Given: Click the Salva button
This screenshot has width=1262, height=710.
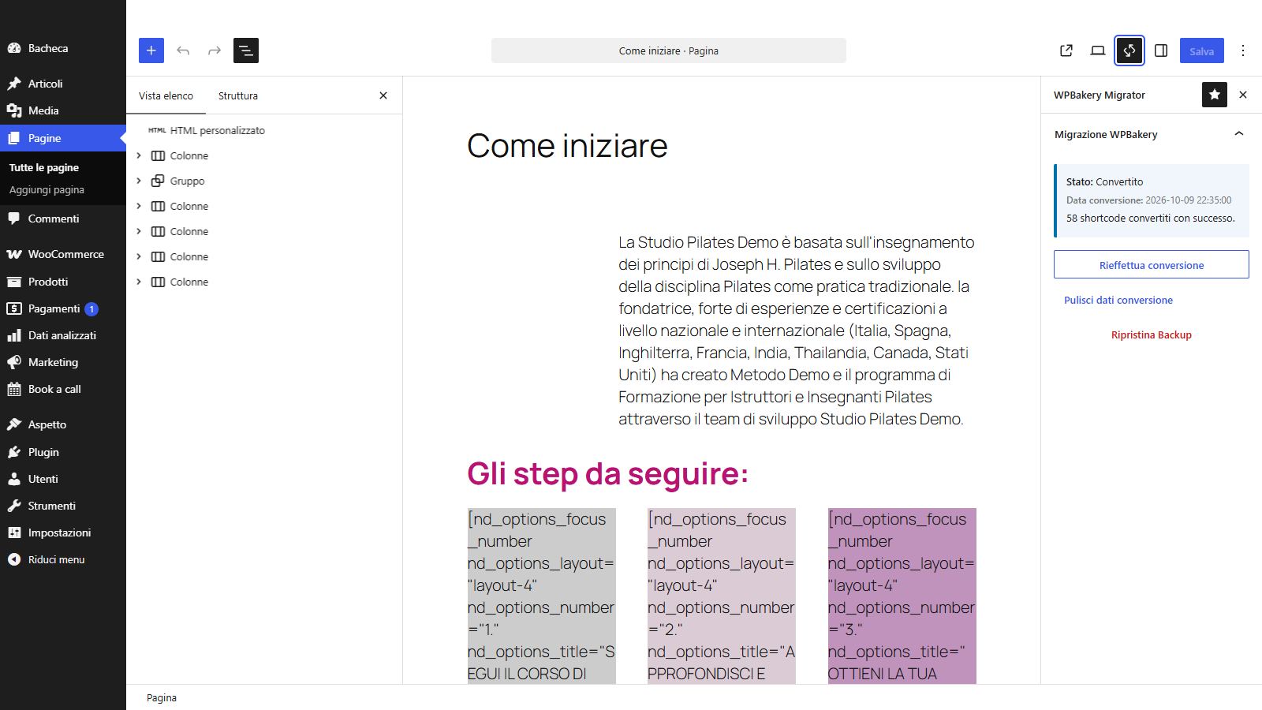Looking at the screenshot, I should (1202, 50).
